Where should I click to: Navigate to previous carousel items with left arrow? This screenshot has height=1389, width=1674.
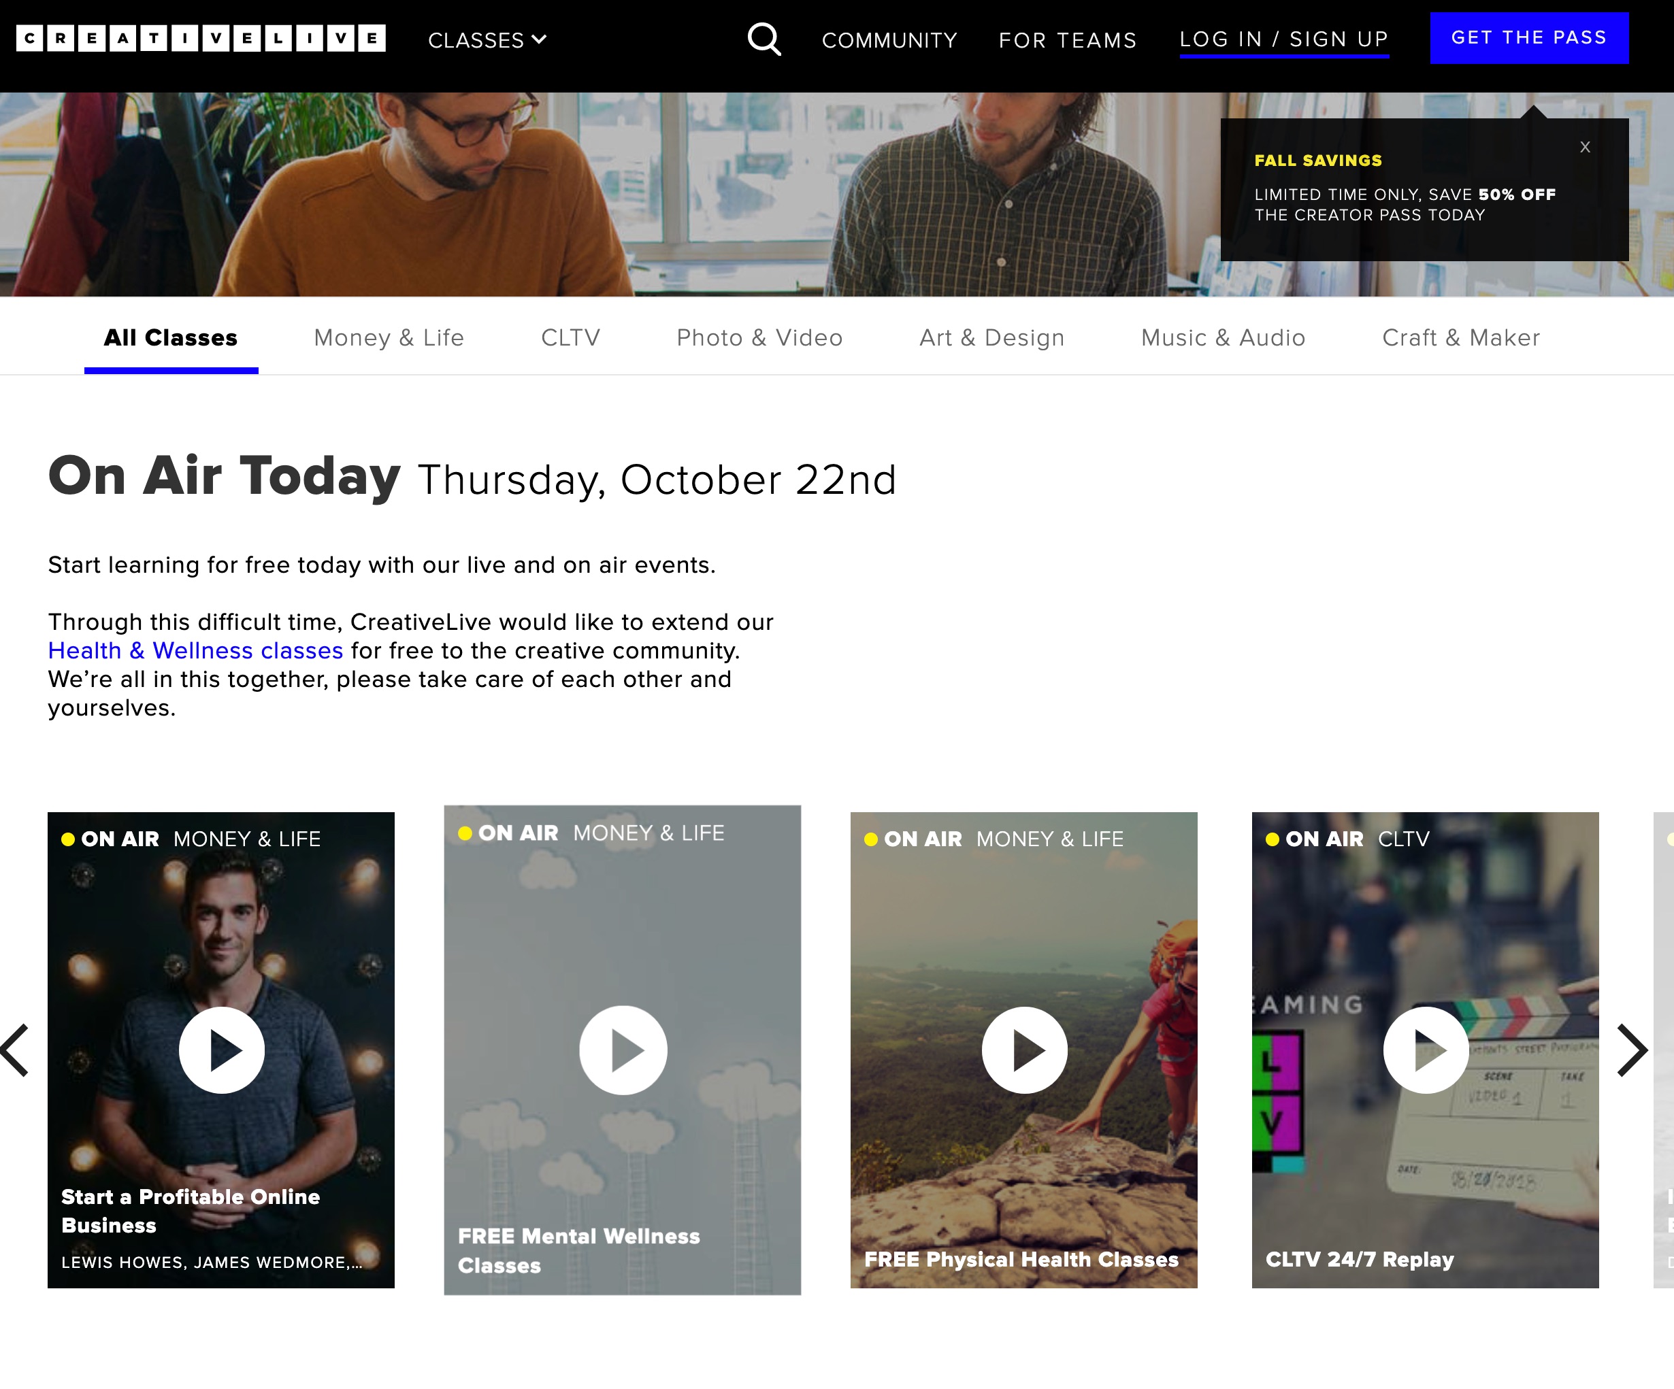14,1050
